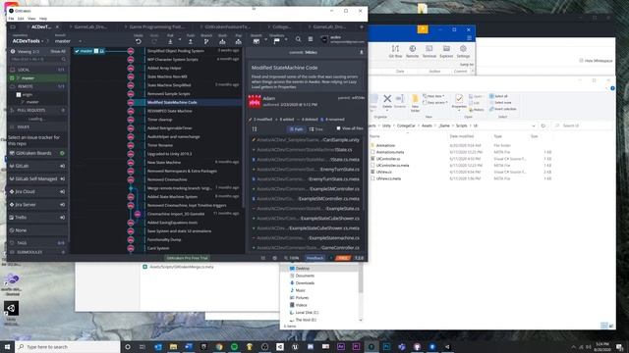Open the File Explorer address bar dropdown arrow
The height and width of the screenshot is (353, 629).
click(x=533, y=126)
